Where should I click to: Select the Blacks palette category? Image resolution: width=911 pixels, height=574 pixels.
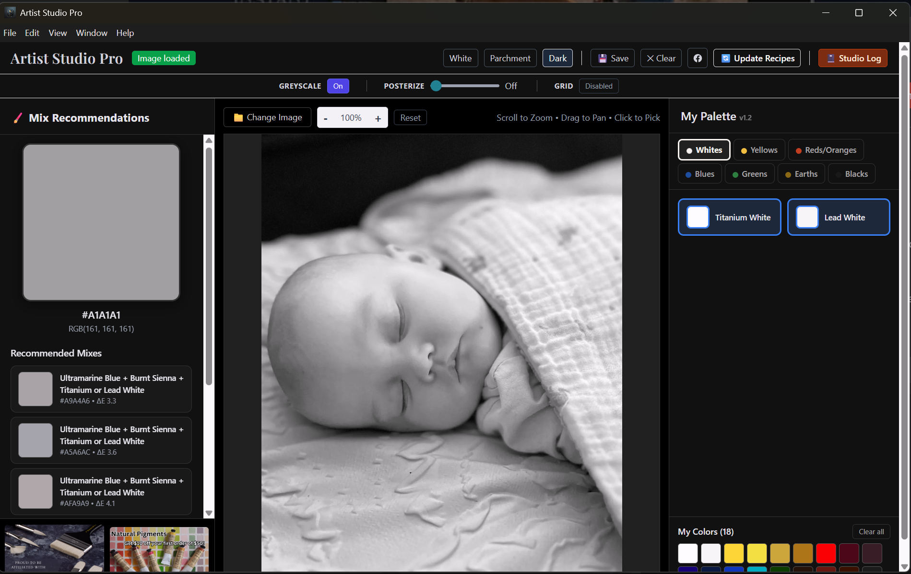click(x=852, y=174)
